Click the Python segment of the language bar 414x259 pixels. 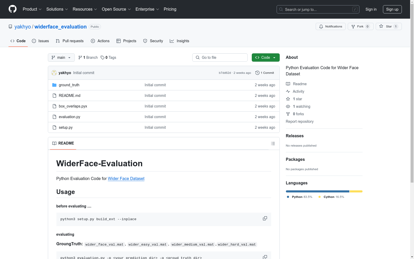[x=317, y=191]
